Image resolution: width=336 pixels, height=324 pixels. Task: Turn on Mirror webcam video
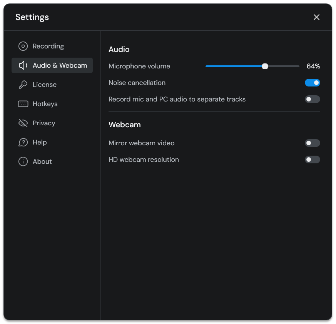(313, 143)
